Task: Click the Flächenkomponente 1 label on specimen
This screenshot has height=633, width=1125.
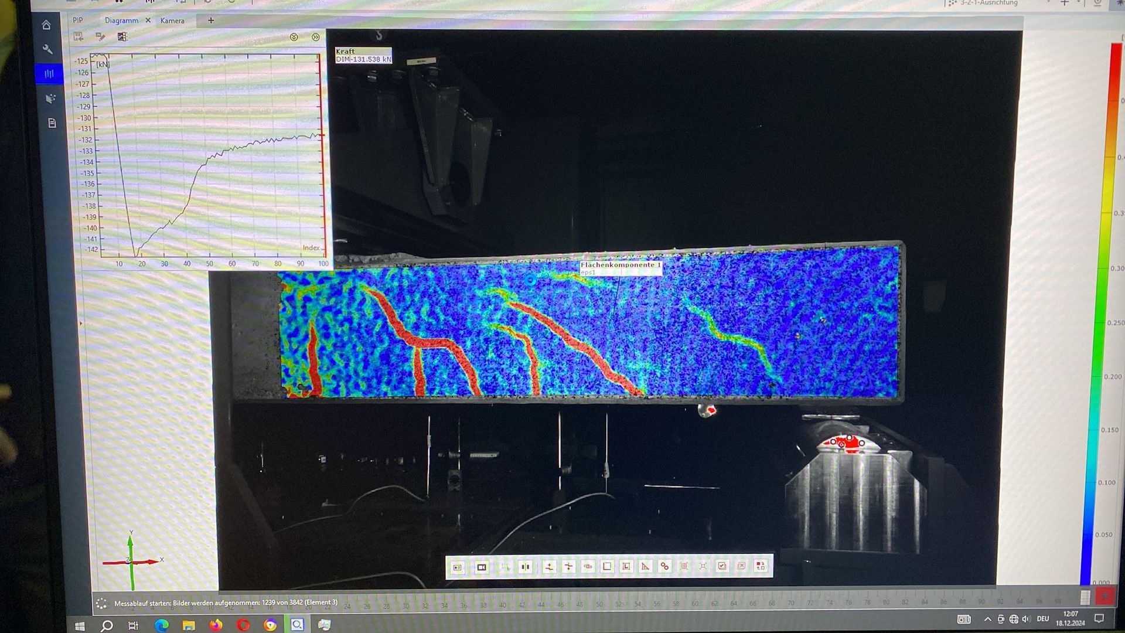Action: 621,268
